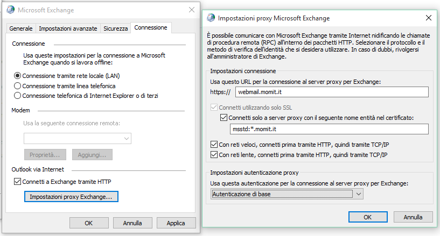Select Connessione tramite linea telefonica option

tap(18, 85)
